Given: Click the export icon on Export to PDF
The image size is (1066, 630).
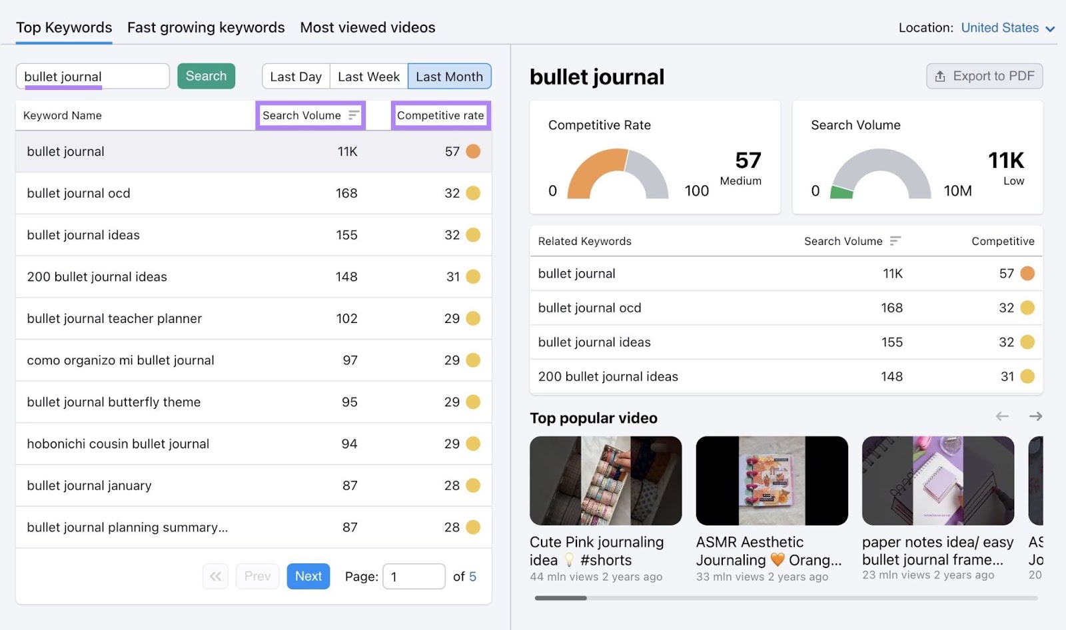Looking at the screenshot, I should pyautogui.click(x=940, y=77).
